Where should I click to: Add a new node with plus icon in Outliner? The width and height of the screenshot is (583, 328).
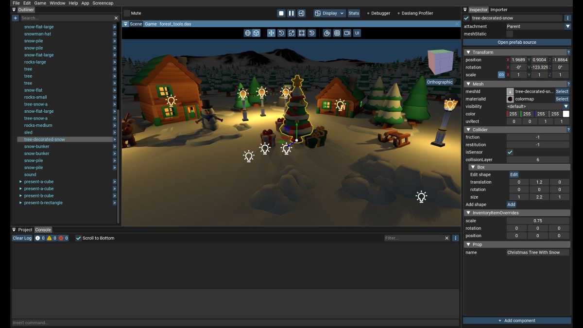point(16,18)
